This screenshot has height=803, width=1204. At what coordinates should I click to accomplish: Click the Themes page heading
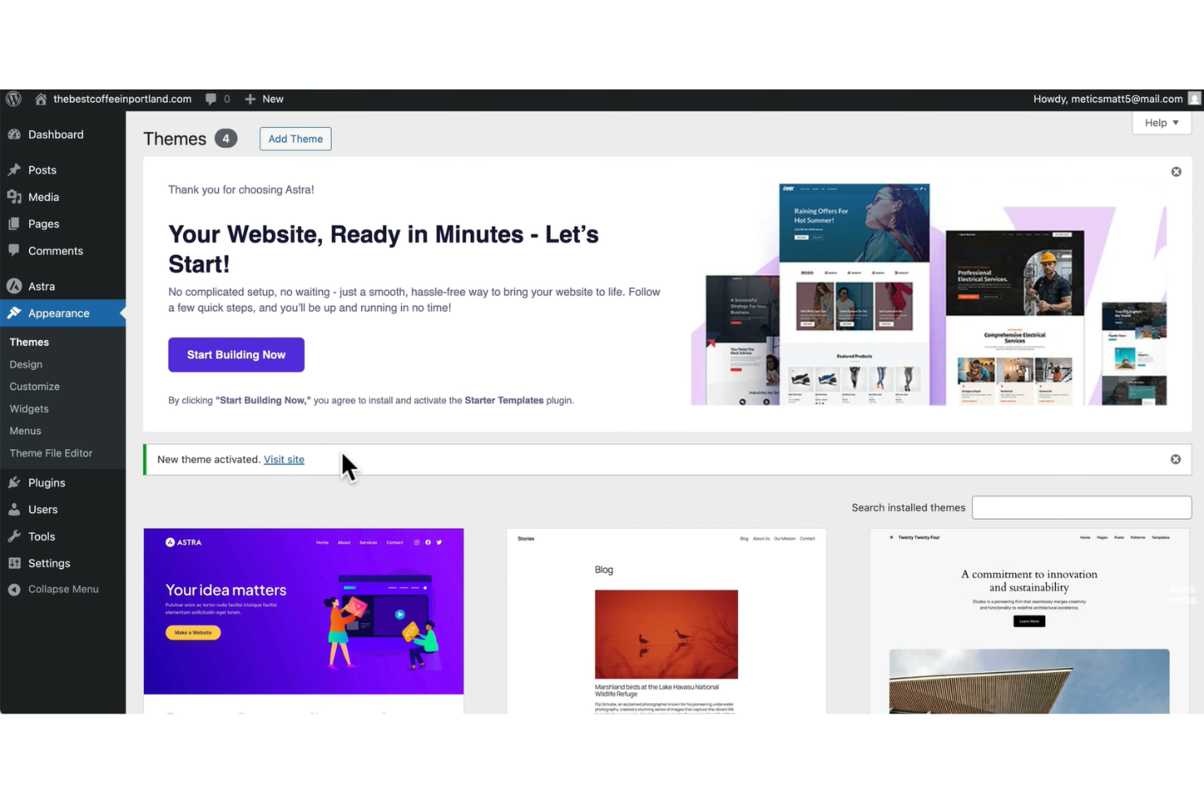coord(175,138)
